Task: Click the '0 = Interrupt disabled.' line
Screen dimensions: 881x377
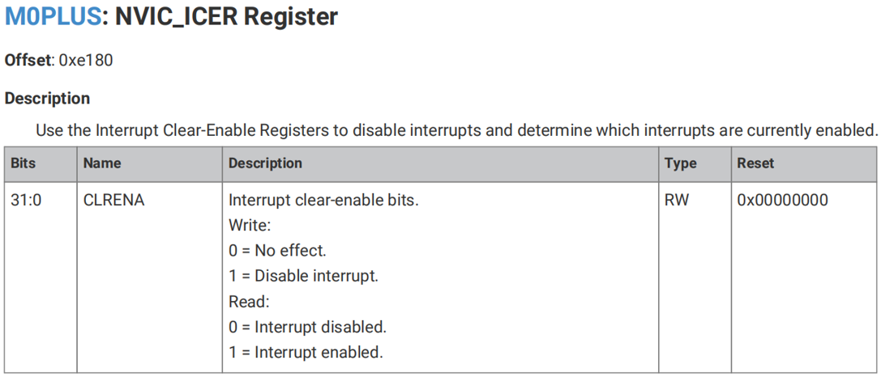Action: click(307, 327)
